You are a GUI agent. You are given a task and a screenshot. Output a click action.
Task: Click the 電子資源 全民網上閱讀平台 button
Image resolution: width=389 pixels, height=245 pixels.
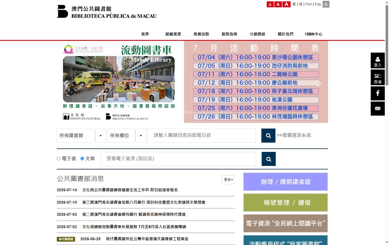[x=286, y=223]
